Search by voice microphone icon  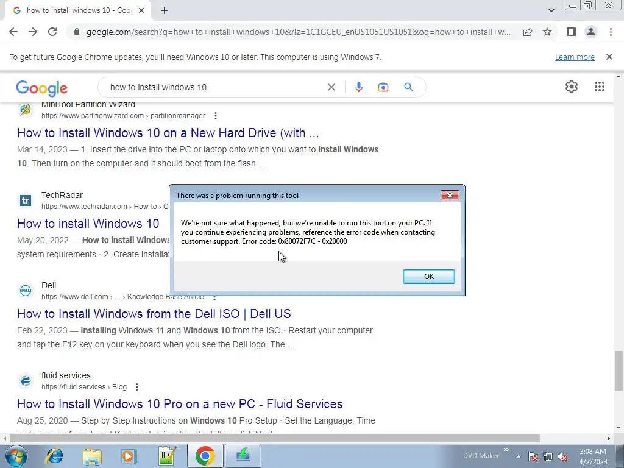tap(359, 87)
